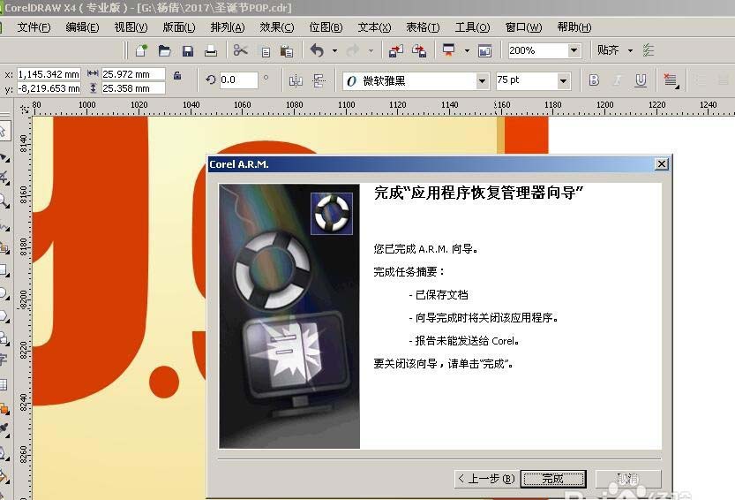Expand the font name 微软雅黑 dropdown
The height and width of the screenshot is (500, 735).
click(x=482, y=81)
